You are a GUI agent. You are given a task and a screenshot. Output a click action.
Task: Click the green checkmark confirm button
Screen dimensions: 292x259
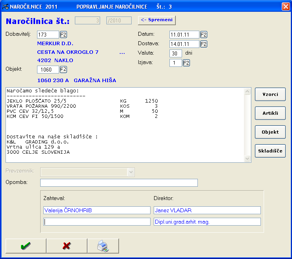click(x=26, y=246)
